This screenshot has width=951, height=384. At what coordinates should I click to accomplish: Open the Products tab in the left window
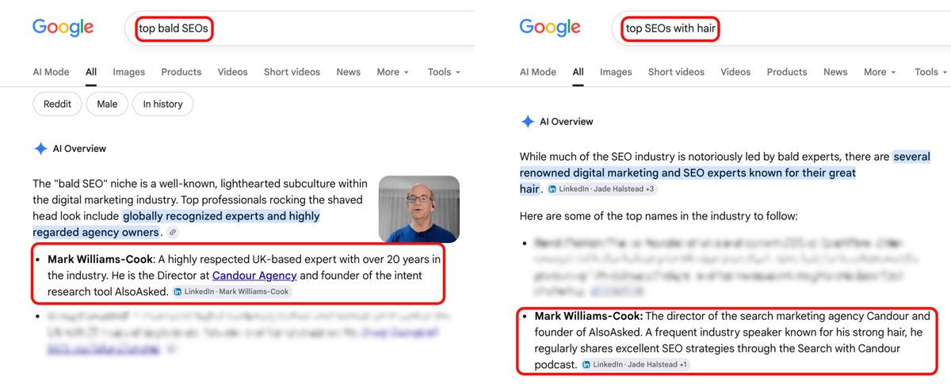181,72
